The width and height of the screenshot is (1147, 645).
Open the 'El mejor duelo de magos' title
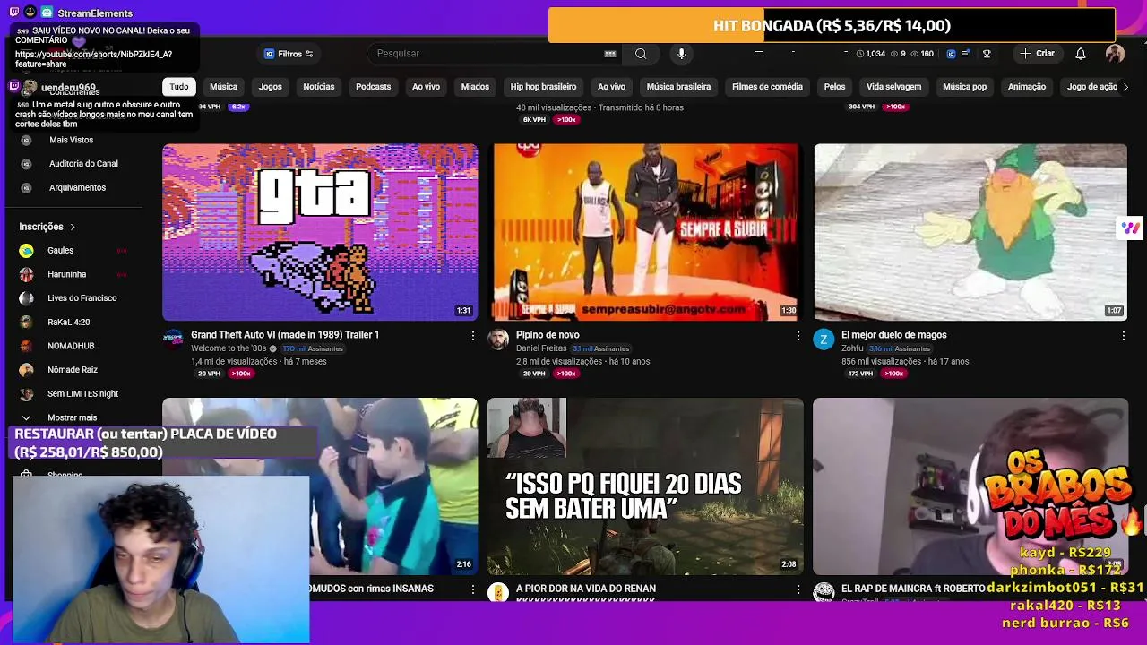[893, 335]
